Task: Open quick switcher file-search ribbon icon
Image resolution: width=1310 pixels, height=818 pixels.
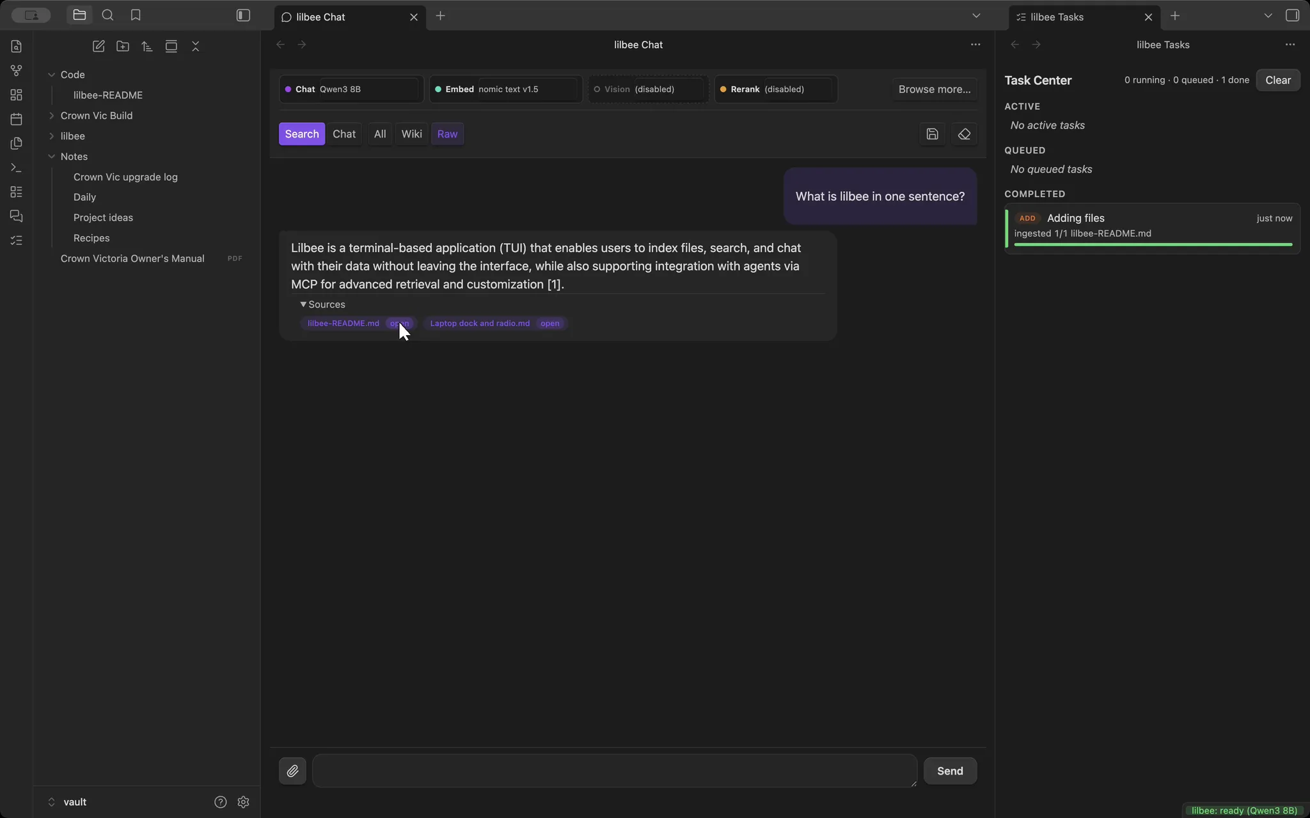Action: pos(17,46)
